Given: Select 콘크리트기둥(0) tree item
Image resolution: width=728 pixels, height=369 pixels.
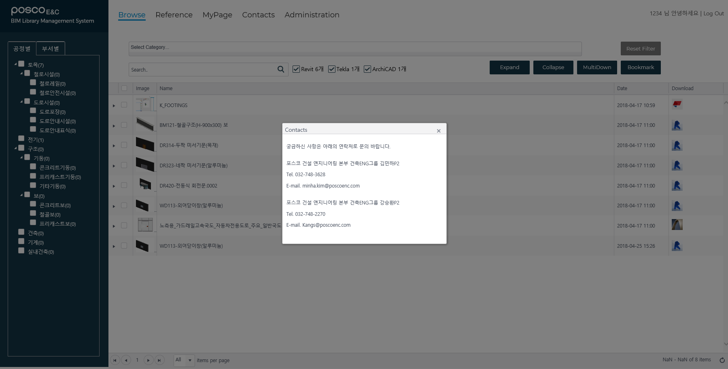Looking at the screenshot, I should 57,168.
